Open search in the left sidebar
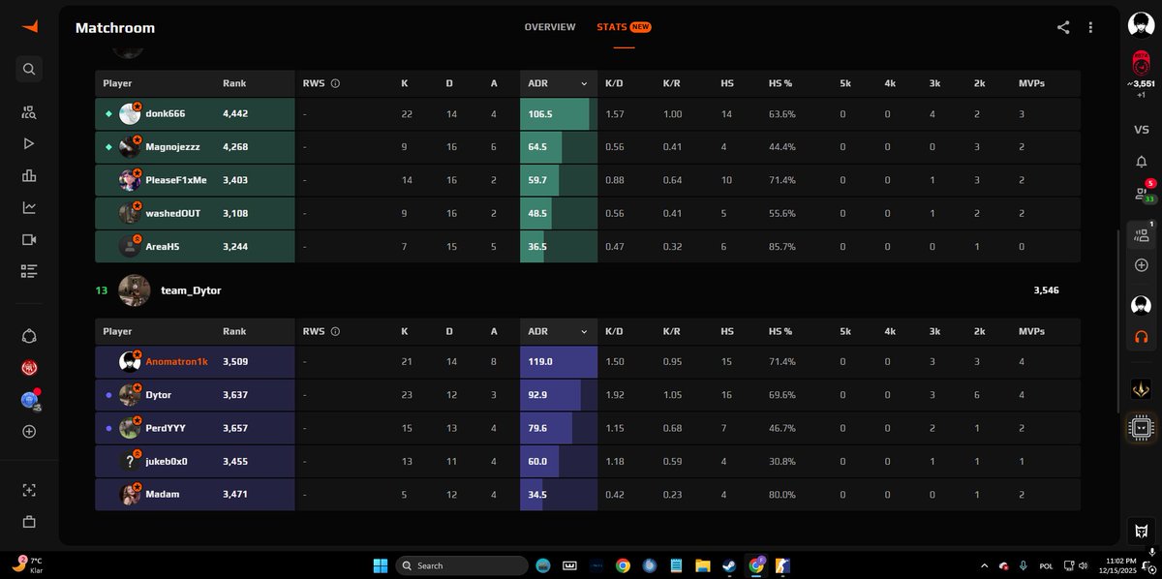This screenshot has height=579, width=1162. (x=29, y=69)
